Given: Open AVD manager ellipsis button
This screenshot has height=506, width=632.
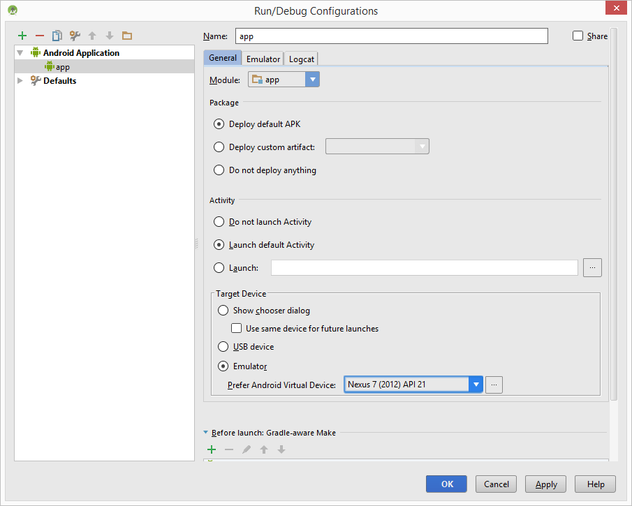Looking at the screenshot, I should (x=494, y=385).
